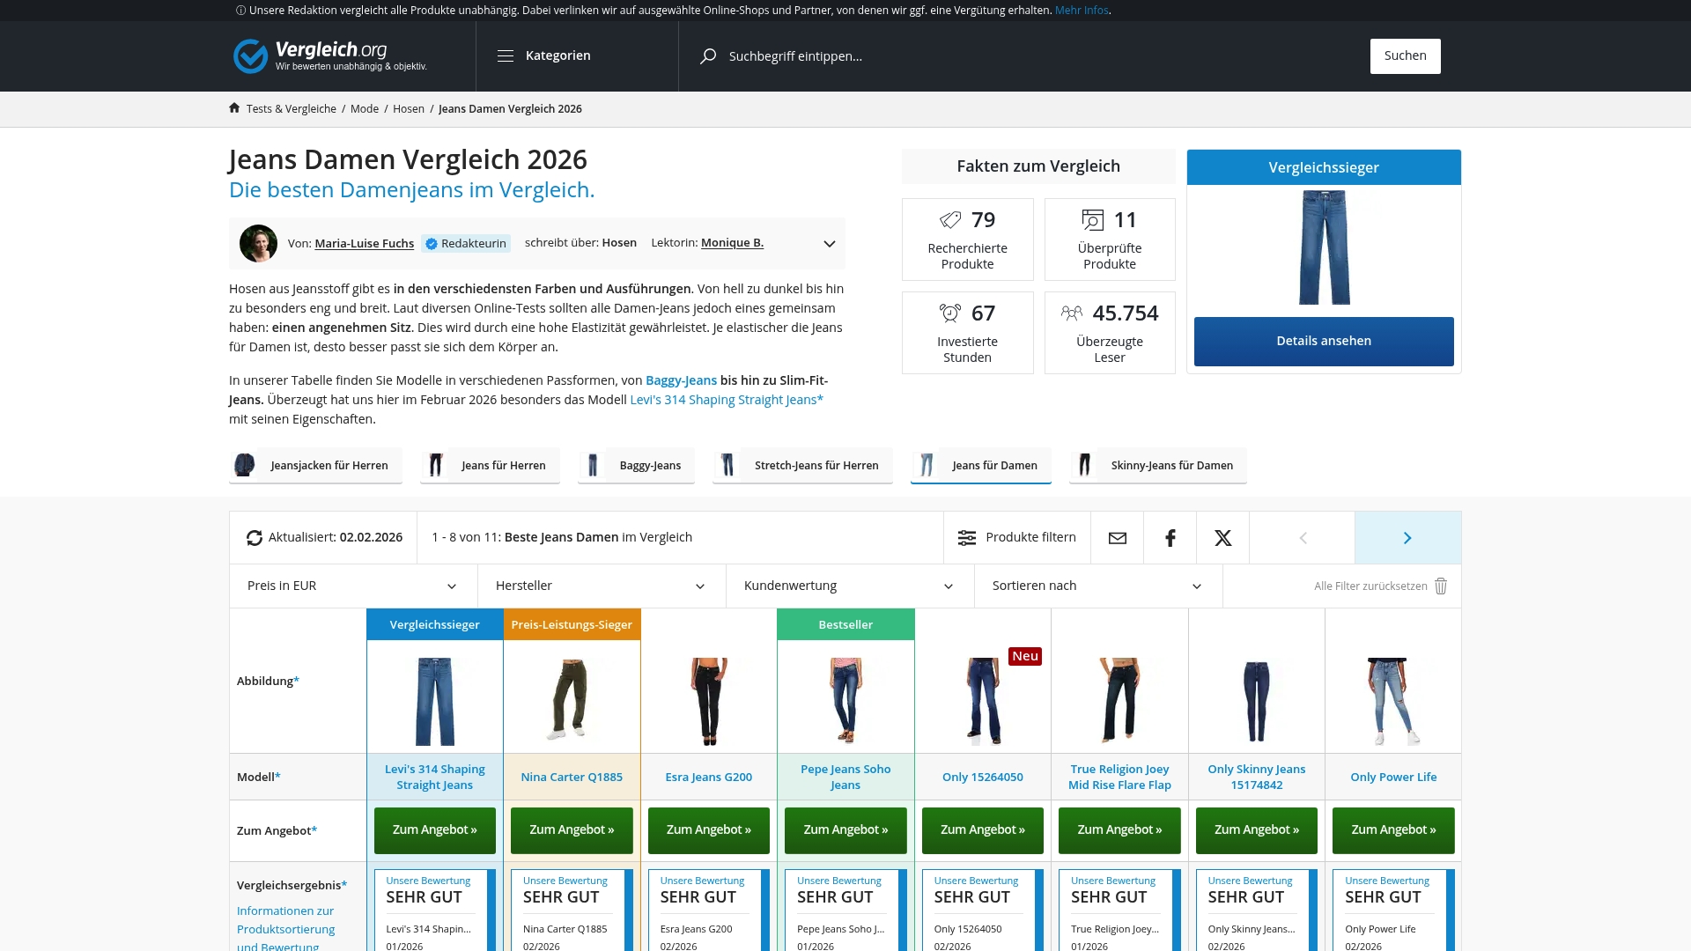Click Zum Angebot for Levi's 314
The height and width of the screenshot is (951, 1691).
435,830
